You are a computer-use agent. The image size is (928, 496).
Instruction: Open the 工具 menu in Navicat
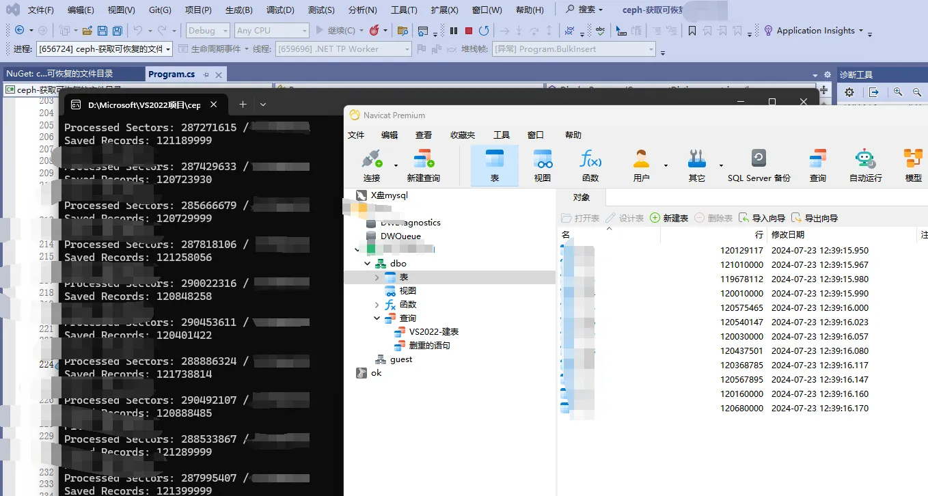502,135
